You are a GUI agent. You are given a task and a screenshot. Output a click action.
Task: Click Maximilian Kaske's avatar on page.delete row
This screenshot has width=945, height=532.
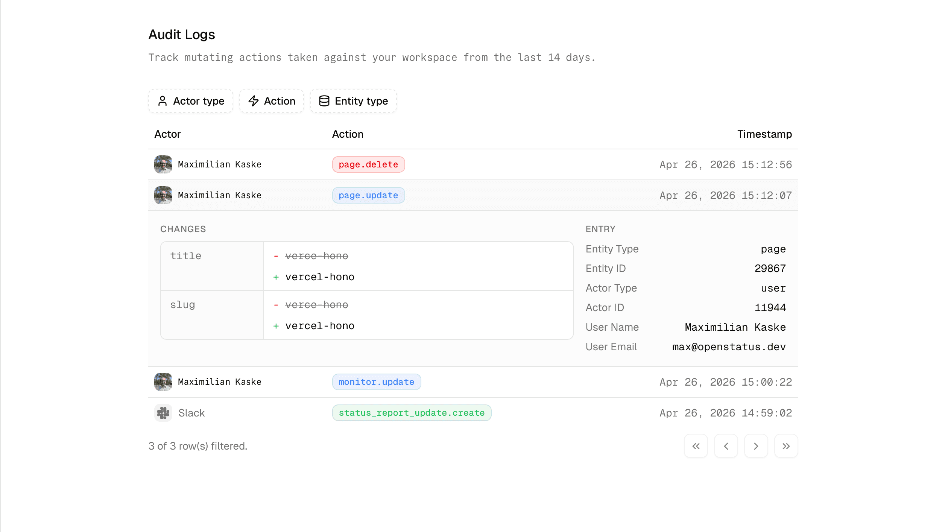coord(163,164)
